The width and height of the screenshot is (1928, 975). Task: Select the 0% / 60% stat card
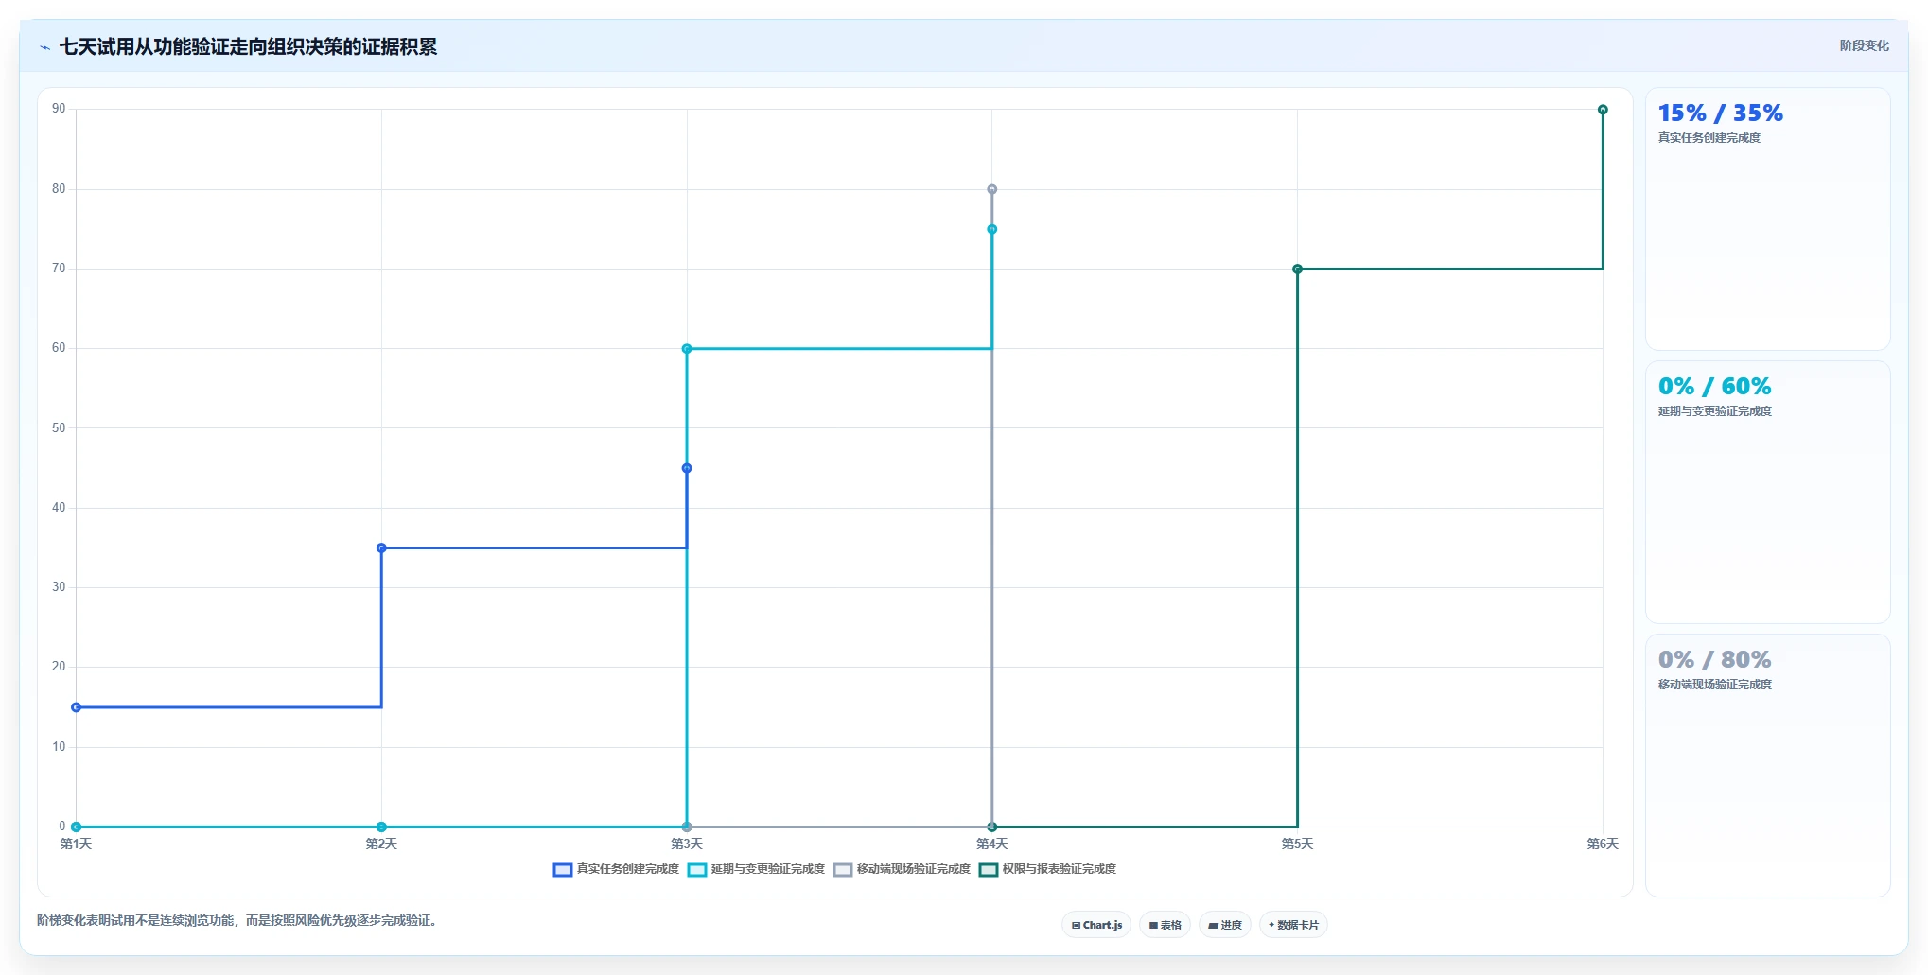1767,492
